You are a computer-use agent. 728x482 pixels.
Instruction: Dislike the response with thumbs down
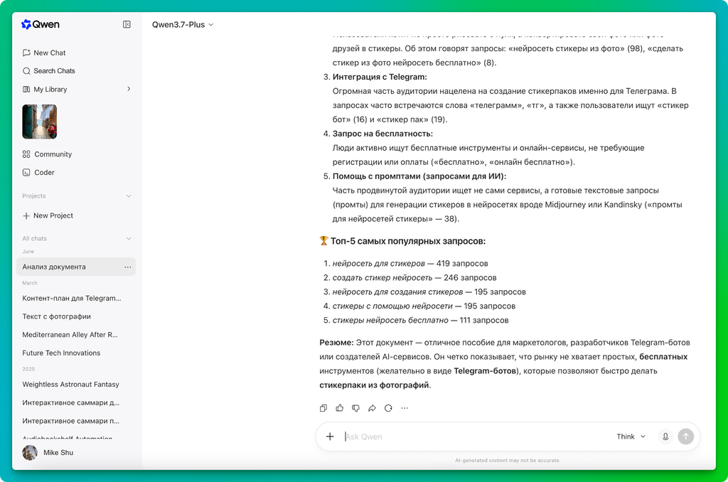click(355, 408)
